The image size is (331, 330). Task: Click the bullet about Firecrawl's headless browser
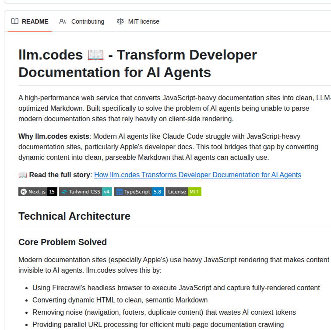point(176,288)
